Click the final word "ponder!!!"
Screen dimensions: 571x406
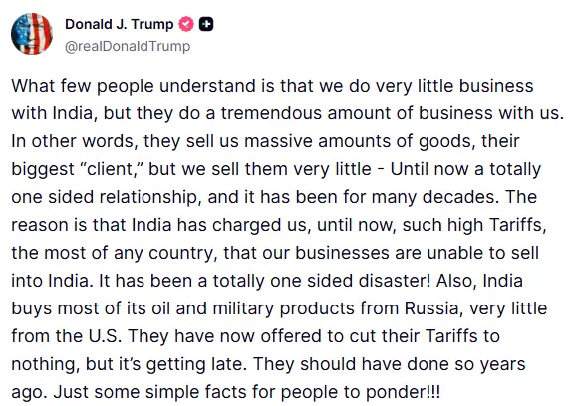coord(403,392)
